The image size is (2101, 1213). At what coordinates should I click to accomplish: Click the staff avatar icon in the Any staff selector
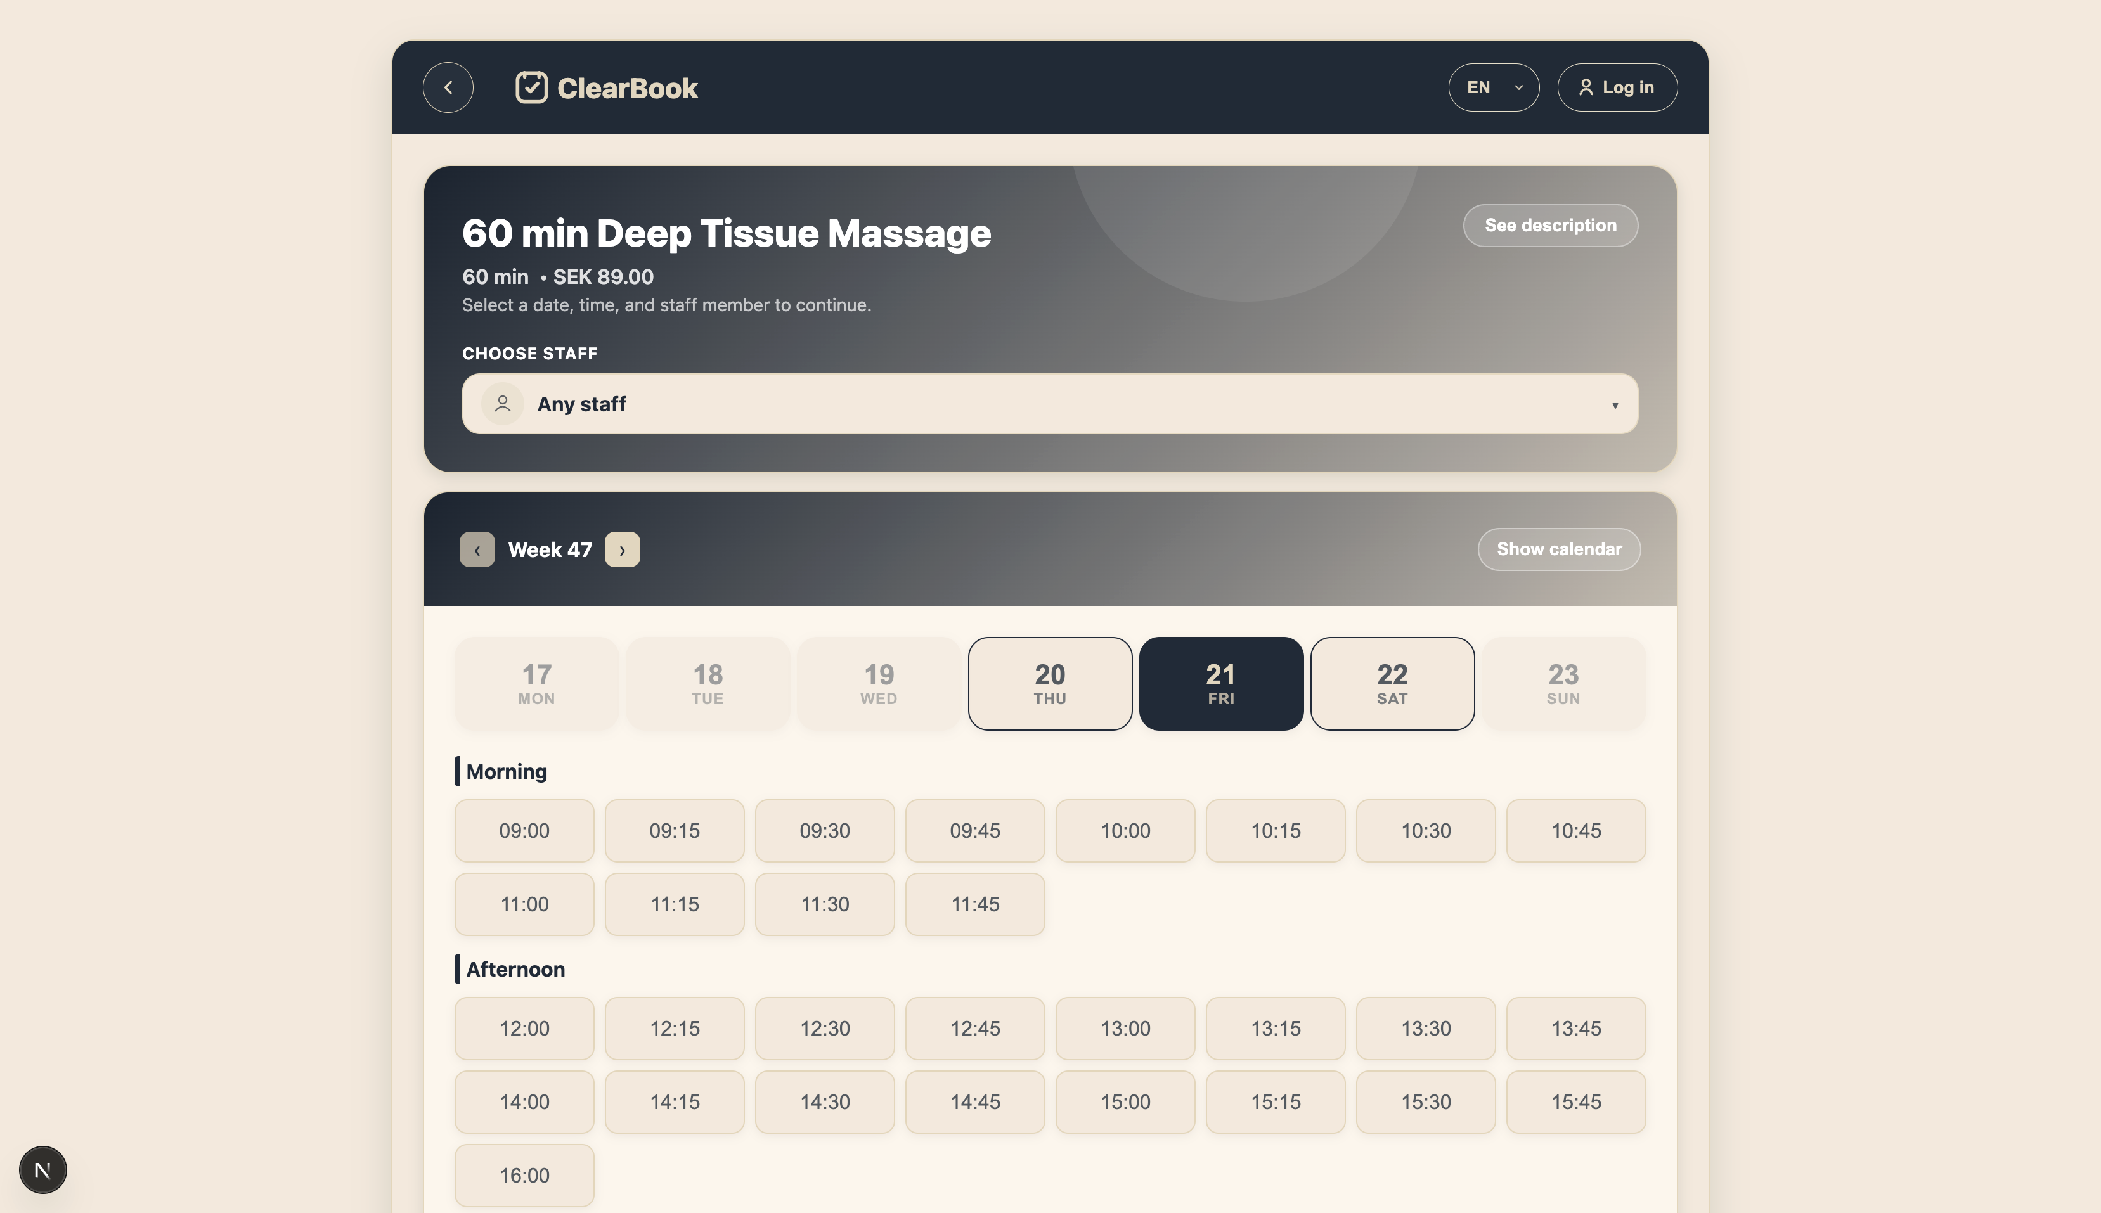click(503, 403)
